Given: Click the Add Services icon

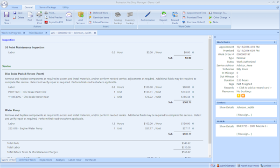Looking at the screenshot, I should point(81,14).
